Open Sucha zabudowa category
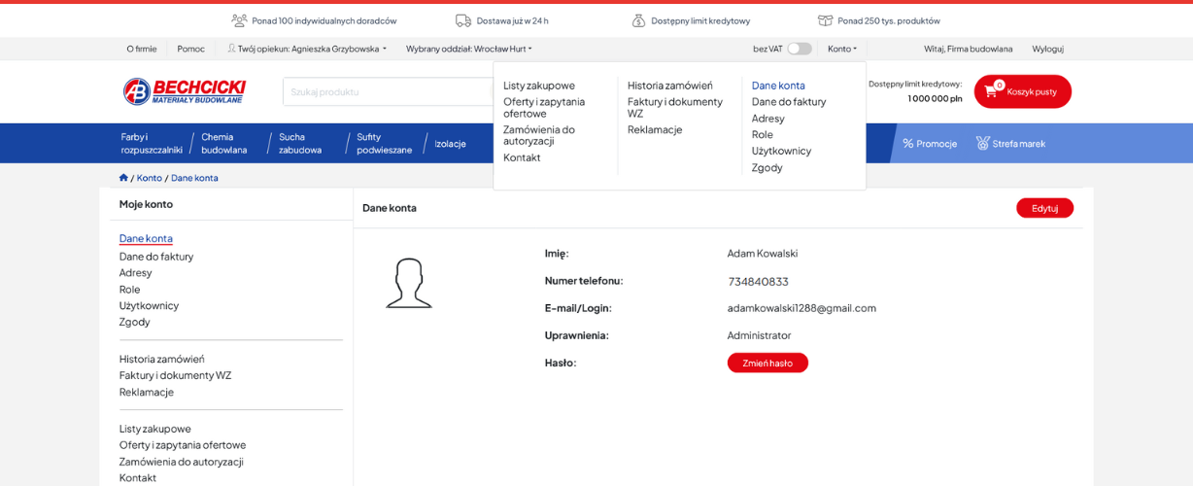This screenshot has width=1193, height=486. click(300, 143)
